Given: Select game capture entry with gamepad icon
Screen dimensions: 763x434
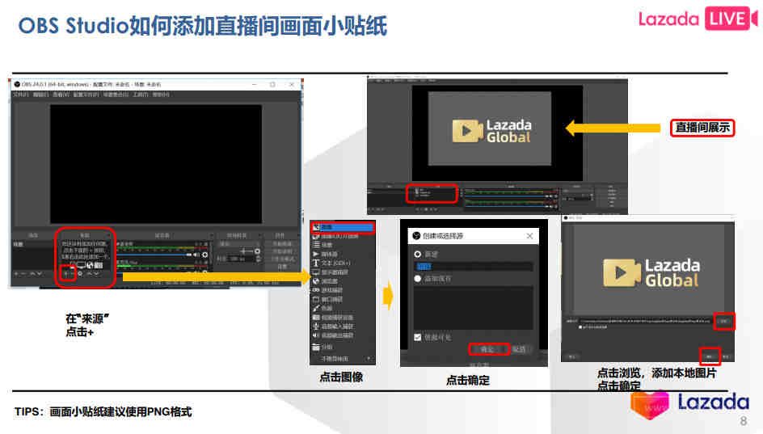Looking at the screenshot, I should (343, 290).
